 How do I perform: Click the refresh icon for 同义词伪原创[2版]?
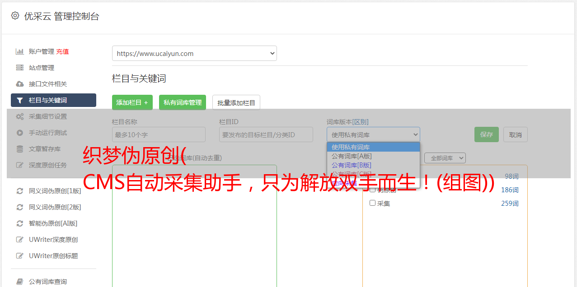[20, 207]
